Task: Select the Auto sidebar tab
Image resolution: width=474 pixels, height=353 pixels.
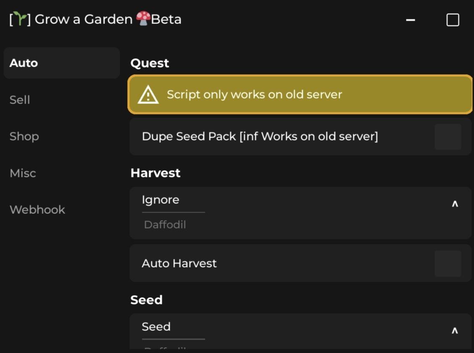Action: click(24, 63)
